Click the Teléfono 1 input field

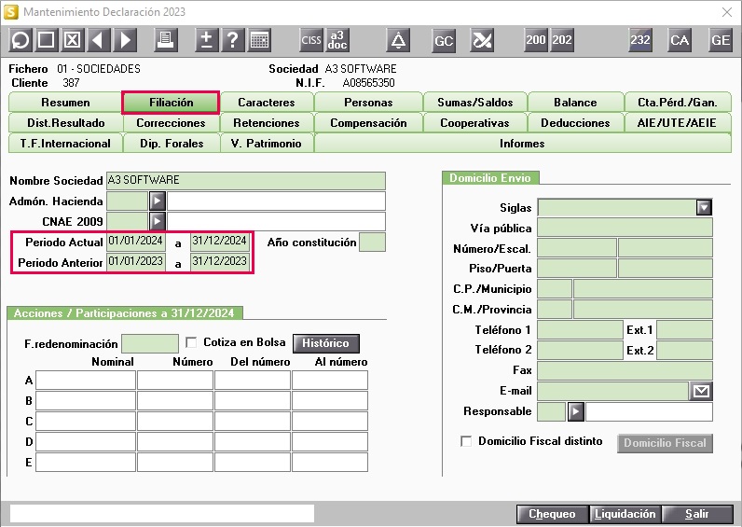point(580,329)
